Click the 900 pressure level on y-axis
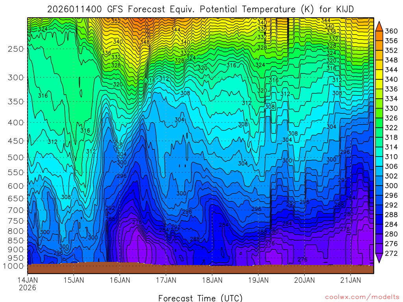 (16, 250)
